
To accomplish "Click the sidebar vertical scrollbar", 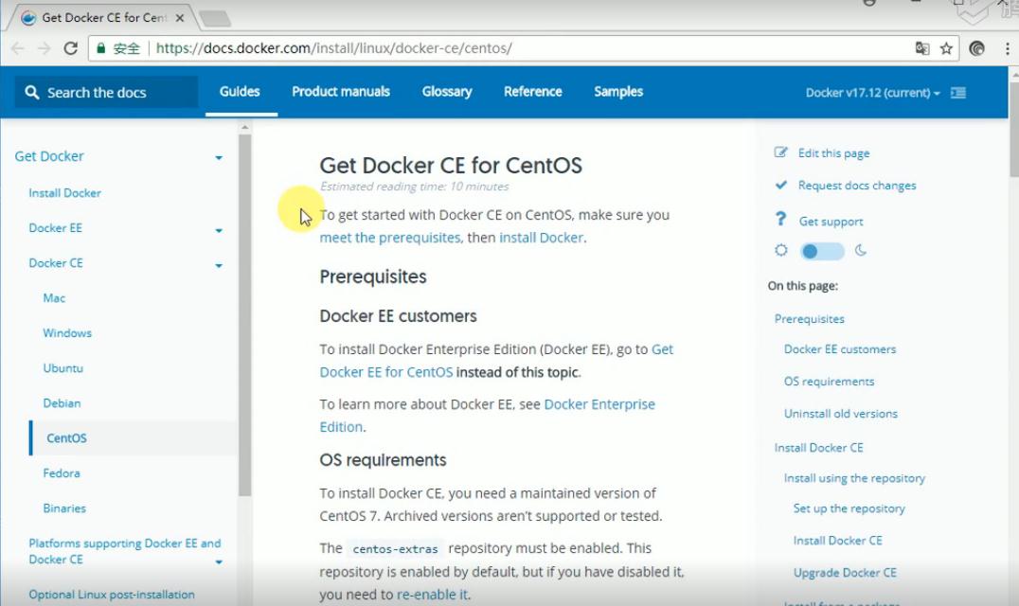I will (245, 312).
